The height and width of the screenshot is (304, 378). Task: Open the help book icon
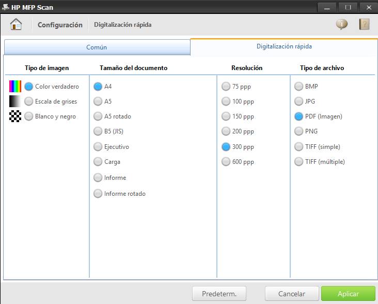pyautogui.click(x=364, y=24)
